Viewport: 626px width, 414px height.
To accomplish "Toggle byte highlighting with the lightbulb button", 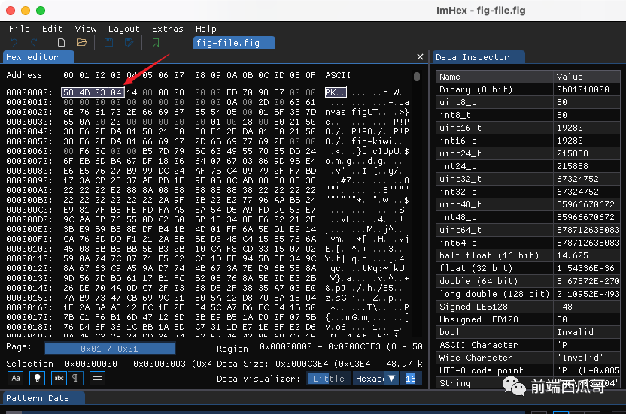I will point(35,379).
